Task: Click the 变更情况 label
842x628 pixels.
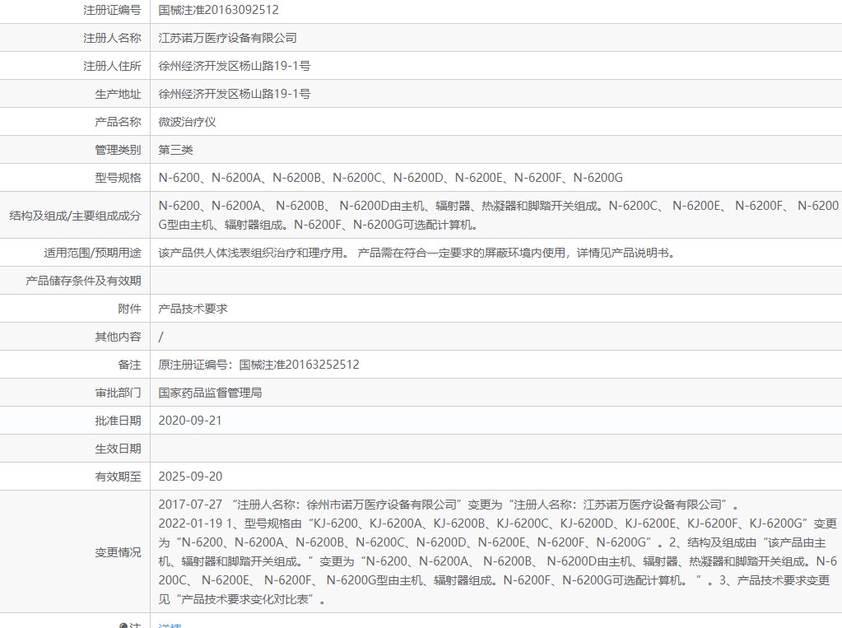Action: tap(118, 552)
